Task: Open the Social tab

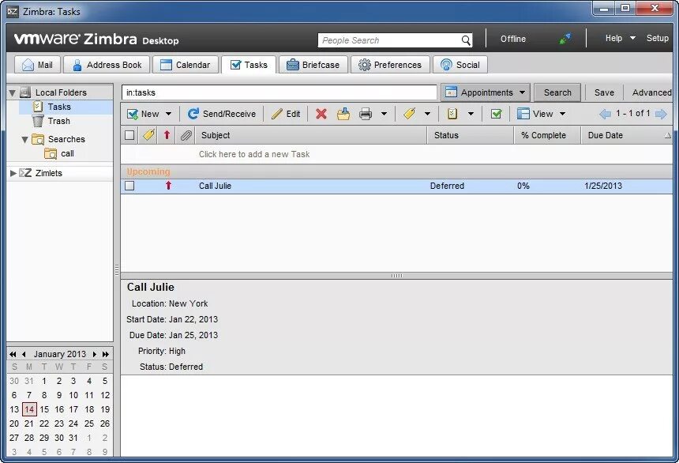Action: coord(460,65)
